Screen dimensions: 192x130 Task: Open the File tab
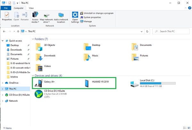click(x=6, y=8)
